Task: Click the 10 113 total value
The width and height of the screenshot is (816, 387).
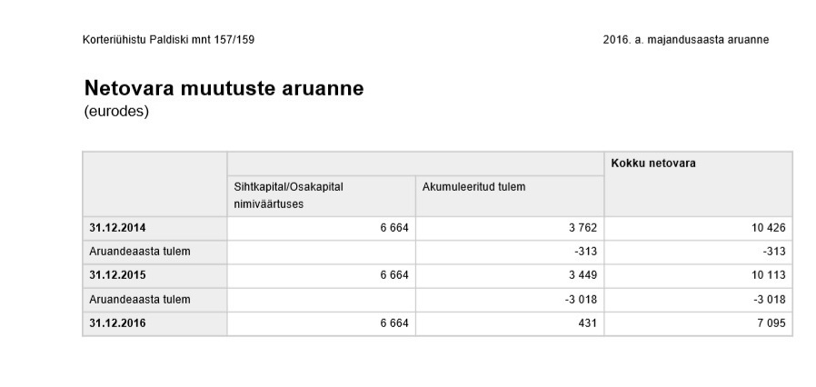Action: tap(768, 274)
